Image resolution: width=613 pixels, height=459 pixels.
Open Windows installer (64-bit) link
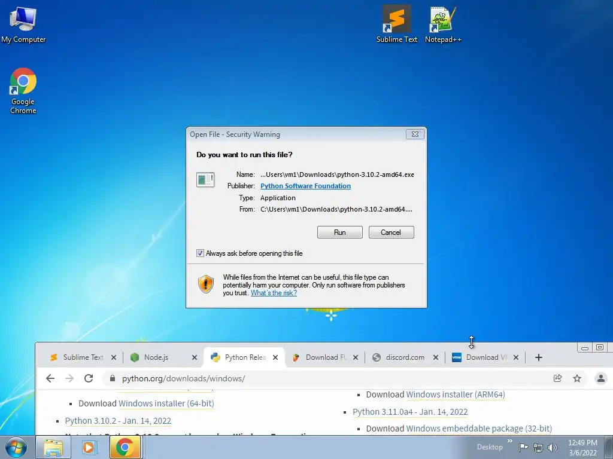[x=166, y=403]
